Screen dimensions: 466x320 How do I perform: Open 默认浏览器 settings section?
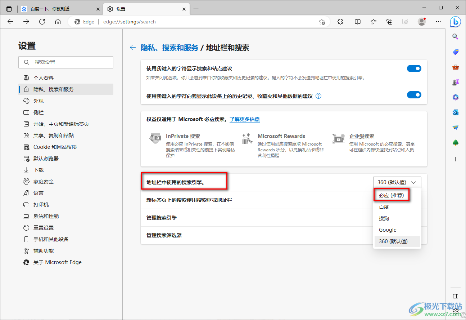66,159
